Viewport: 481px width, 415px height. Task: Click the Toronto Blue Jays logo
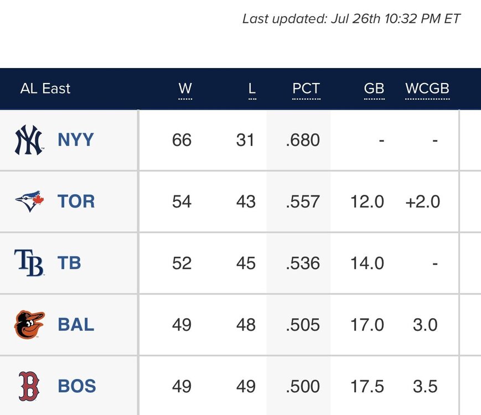coord(29,201)
